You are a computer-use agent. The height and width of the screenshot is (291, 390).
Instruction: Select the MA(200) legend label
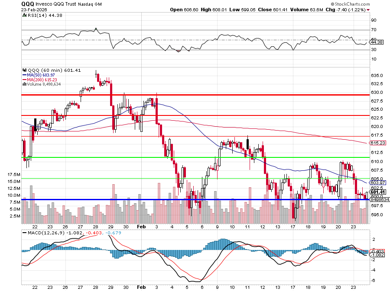pyautogui.click(x=39, y=80)
